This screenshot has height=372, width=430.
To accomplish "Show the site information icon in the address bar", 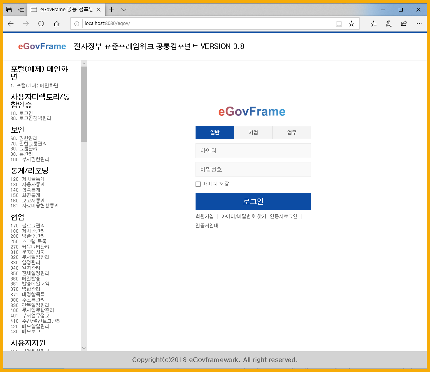I will 77,24.
